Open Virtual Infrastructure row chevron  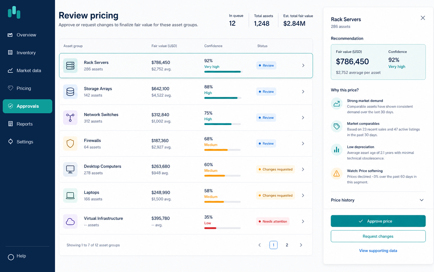pyautogui.click(x=303, y=222)
